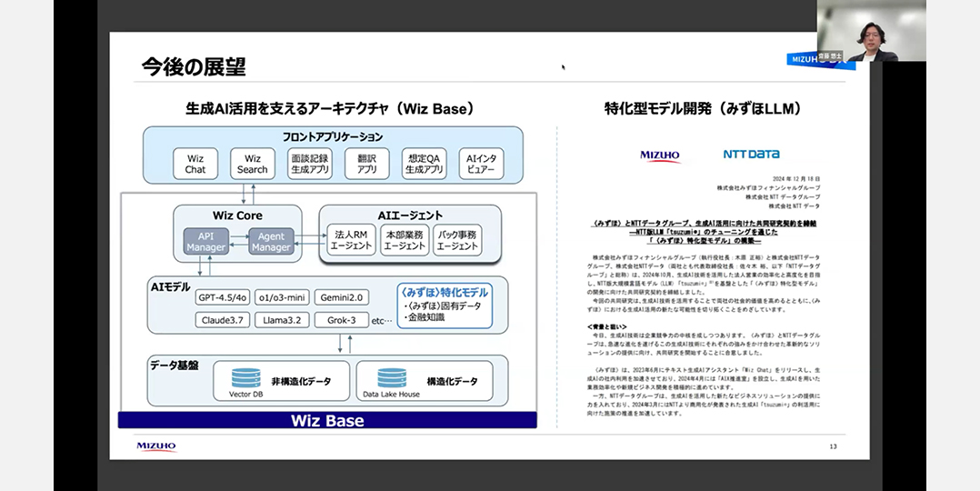Click the 〈みずほ〉固有データ bullet text

[443, 306]
